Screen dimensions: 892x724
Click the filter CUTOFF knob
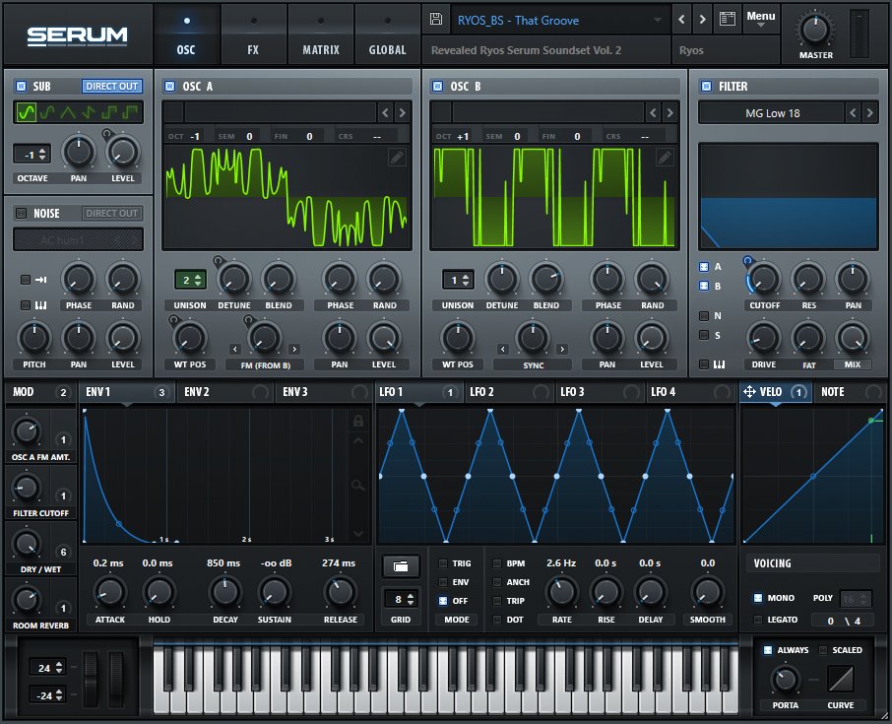(764, 279)
